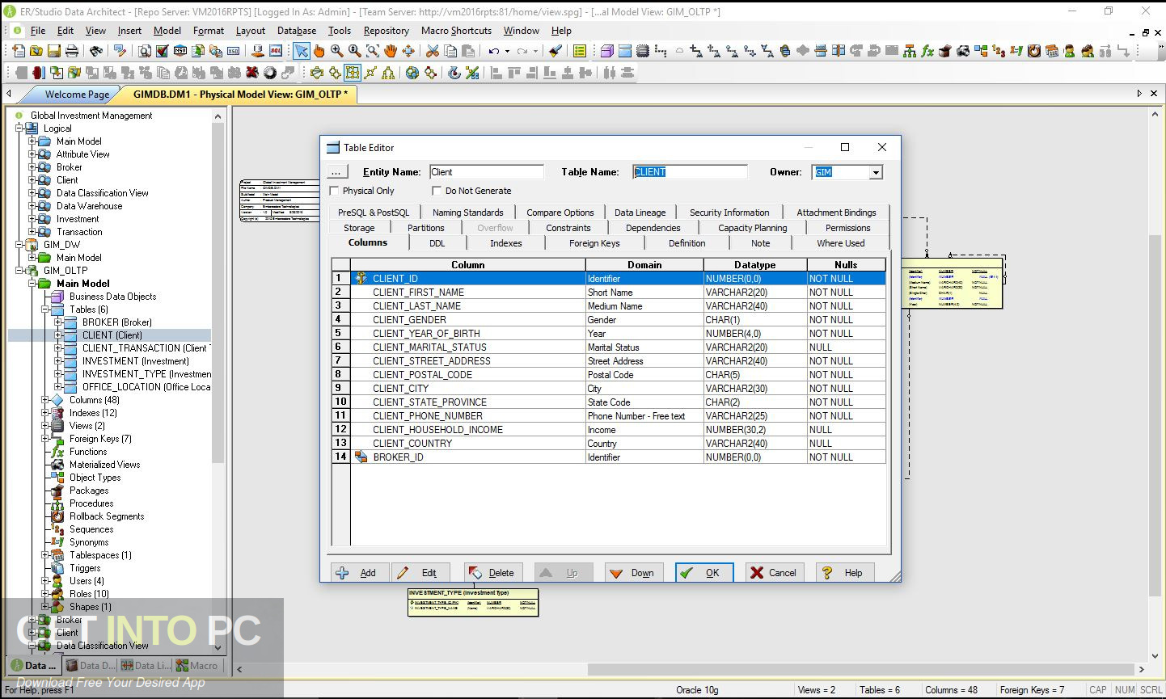This screenshot has height=699, width=1166.
Task: Expand the Users (4) tree node
Action: click(x=45, y=581)
